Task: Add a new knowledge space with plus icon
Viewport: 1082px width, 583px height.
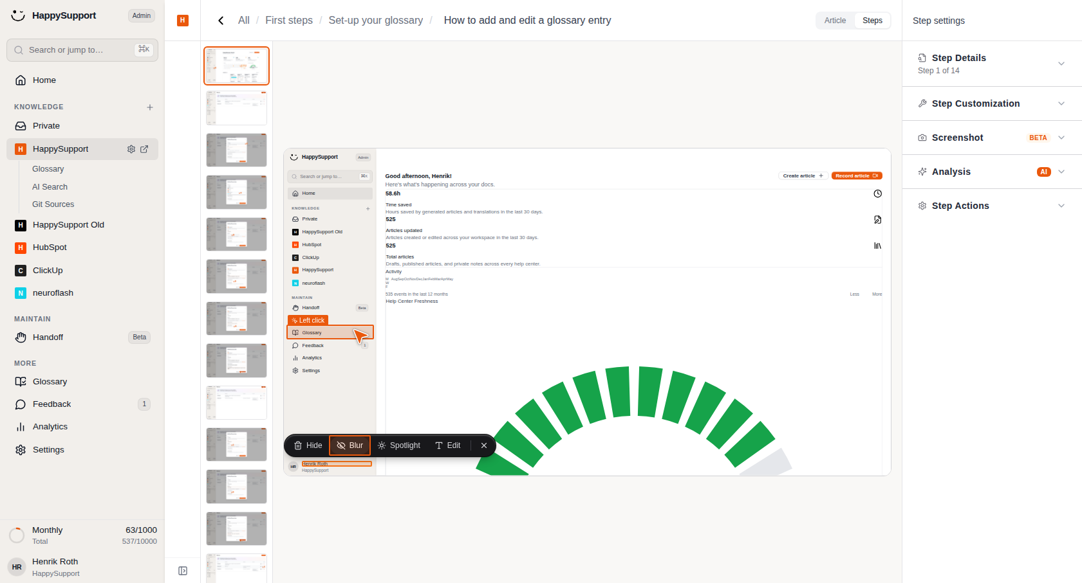Action: (x=150, y=107)
